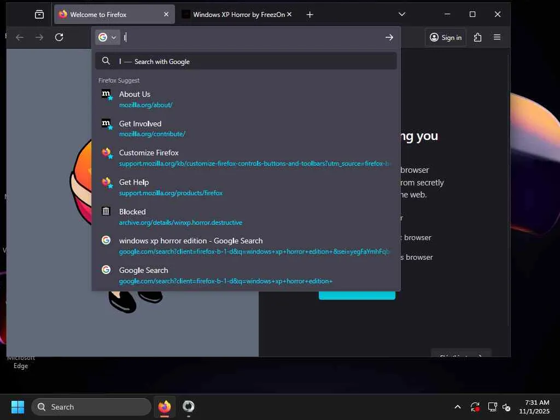Open windows xp horror edition Google Search suggestion
The height and width of the screenshot is (420, 560).
246,246
